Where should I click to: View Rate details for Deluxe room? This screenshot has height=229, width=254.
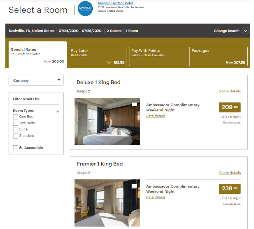pyautogui.click(x=156, y=116)
